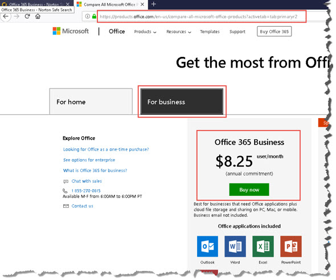Viewport: 336px width, 280px height.
Task: Click the address bar URL field
Action: coord(202,16)
